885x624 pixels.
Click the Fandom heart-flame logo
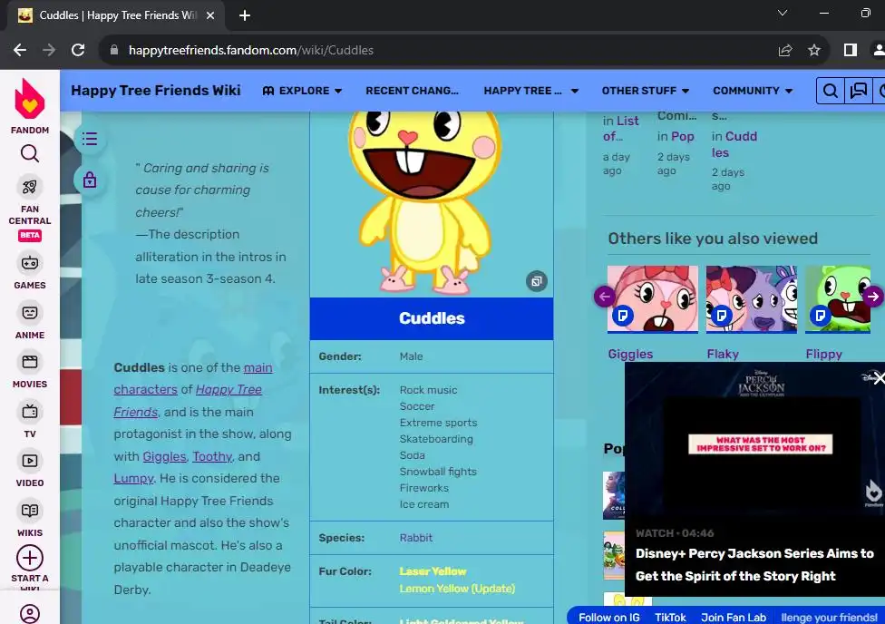(x=29, y=100)
